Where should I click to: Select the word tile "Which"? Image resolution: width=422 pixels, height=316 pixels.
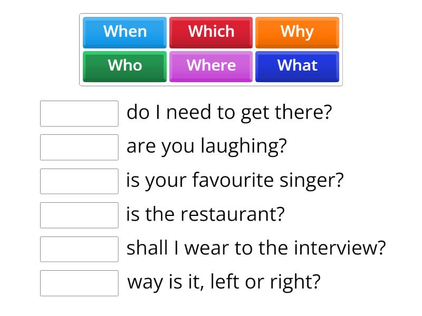[211, 32]
